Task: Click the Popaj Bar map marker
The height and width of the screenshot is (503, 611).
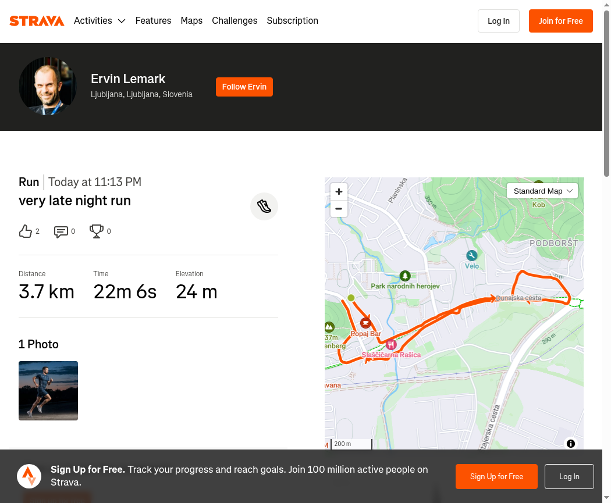Action: point(365,323)
